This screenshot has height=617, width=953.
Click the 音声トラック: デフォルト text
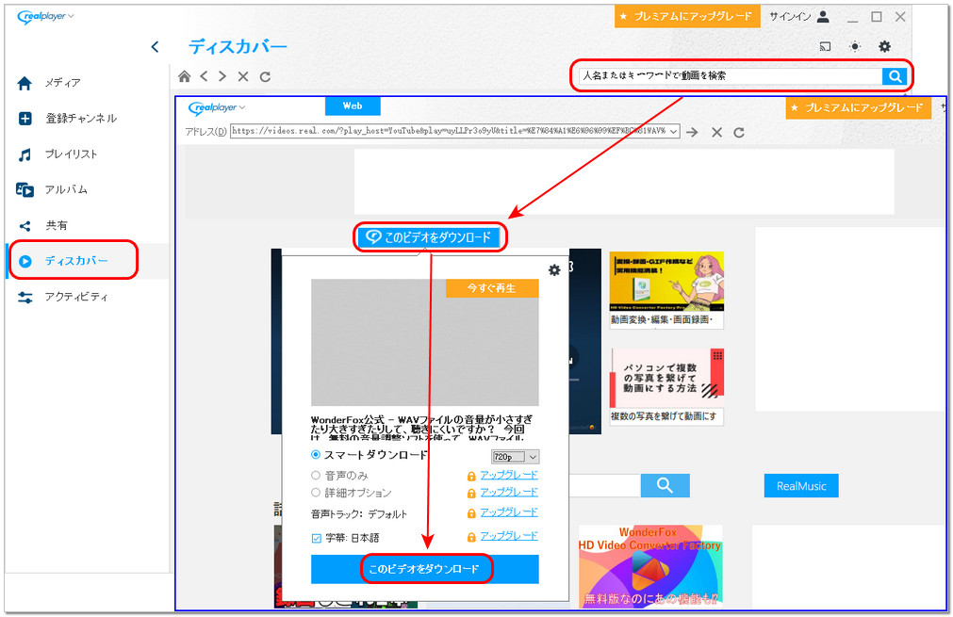(x=358, y=514)
